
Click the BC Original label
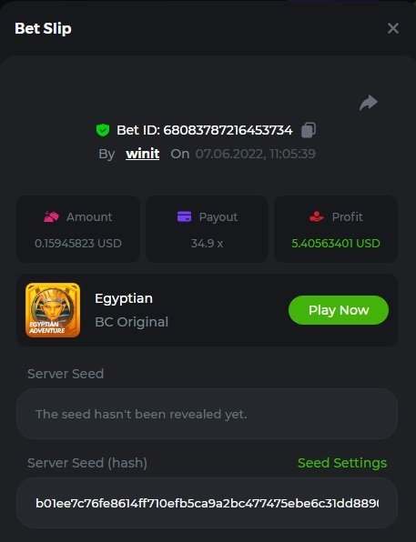click(x=131, y=322)
